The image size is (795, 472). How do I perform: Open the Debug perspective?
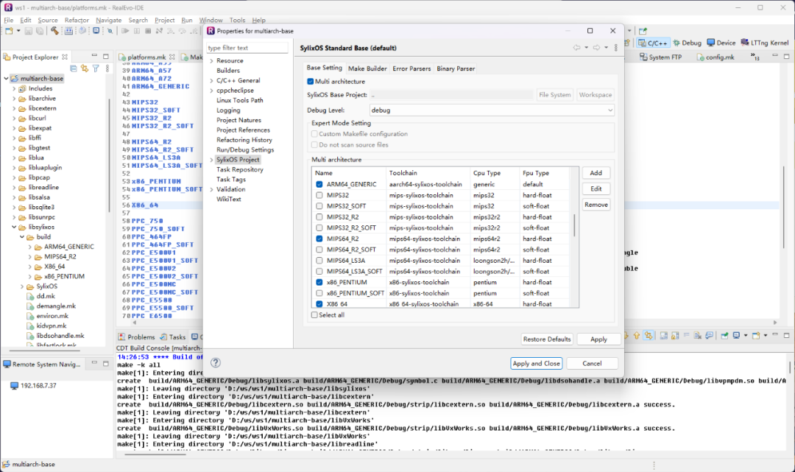[688, 43]
